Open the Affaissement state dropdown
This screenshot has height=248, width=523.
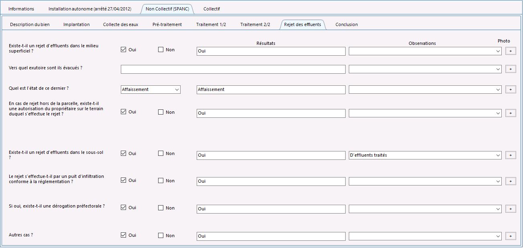pyautogui.click(x=151, y=89)
